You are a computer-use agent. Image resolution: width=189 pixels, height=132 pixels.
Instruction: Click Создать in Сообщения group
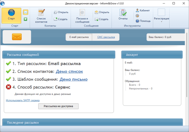(101, 19)
